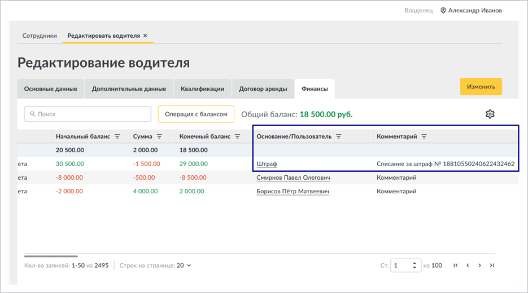Click the 4 000.00 amount cell
Image resolution: width=528 pixels, height=293 pixels.
tap(146, 192)
